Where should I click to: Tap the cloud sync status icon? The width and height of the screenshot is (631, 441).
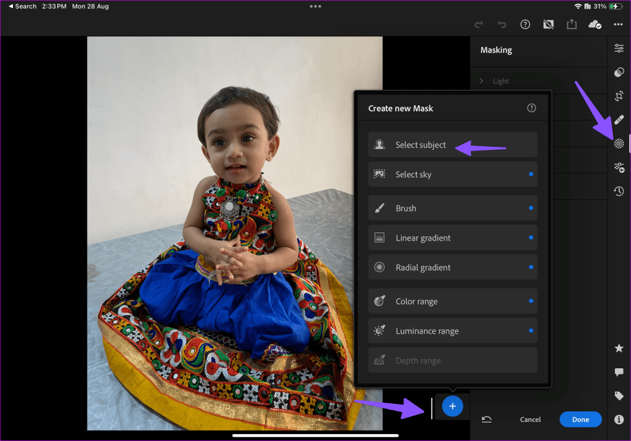594,25
